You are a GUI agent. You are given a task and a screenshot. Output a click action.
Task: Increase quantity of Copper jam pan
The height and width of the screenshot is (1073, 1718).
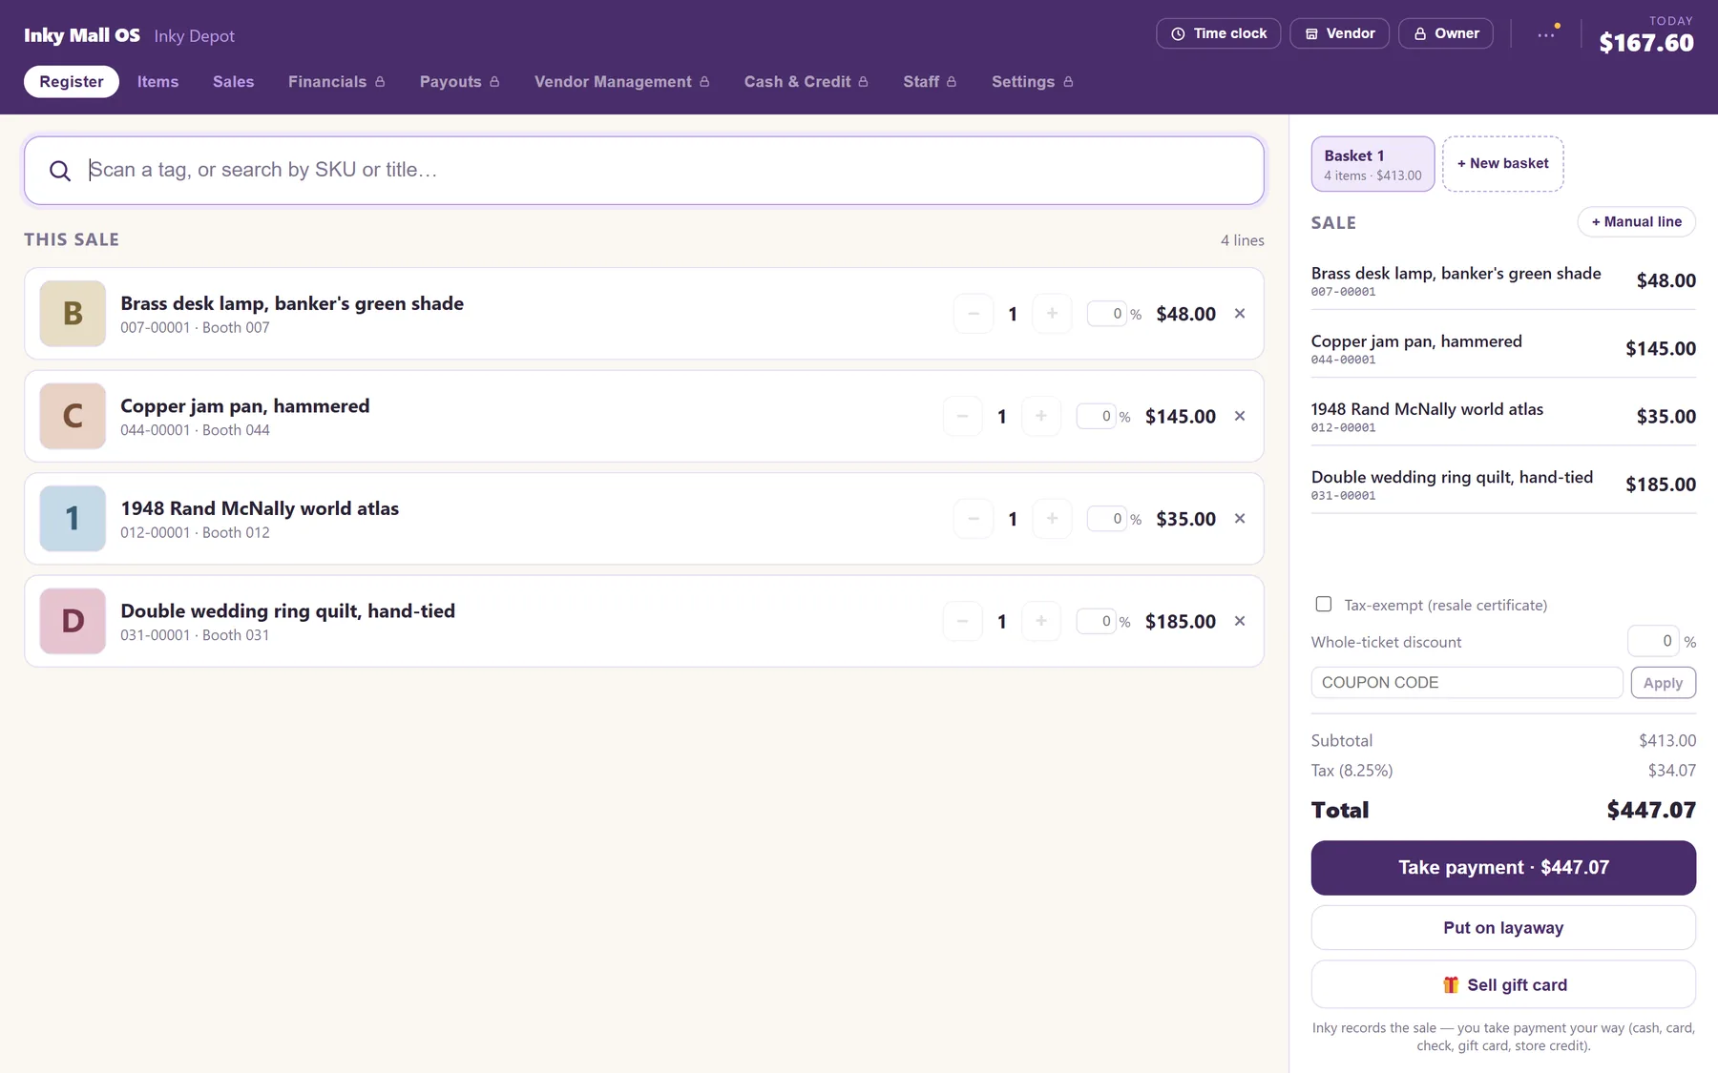[1041, 416]
